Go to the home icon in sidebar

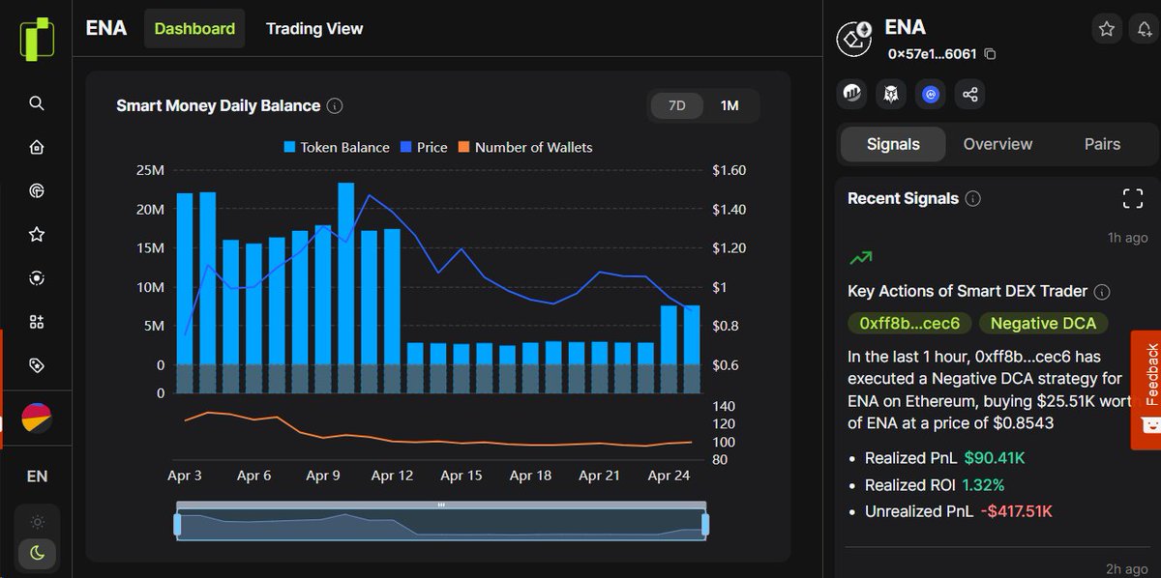[x=37, y=147]
